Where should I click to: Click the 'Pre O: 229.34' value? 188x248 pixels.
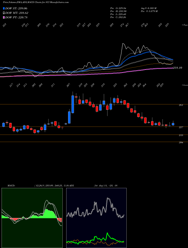[118, 8]
